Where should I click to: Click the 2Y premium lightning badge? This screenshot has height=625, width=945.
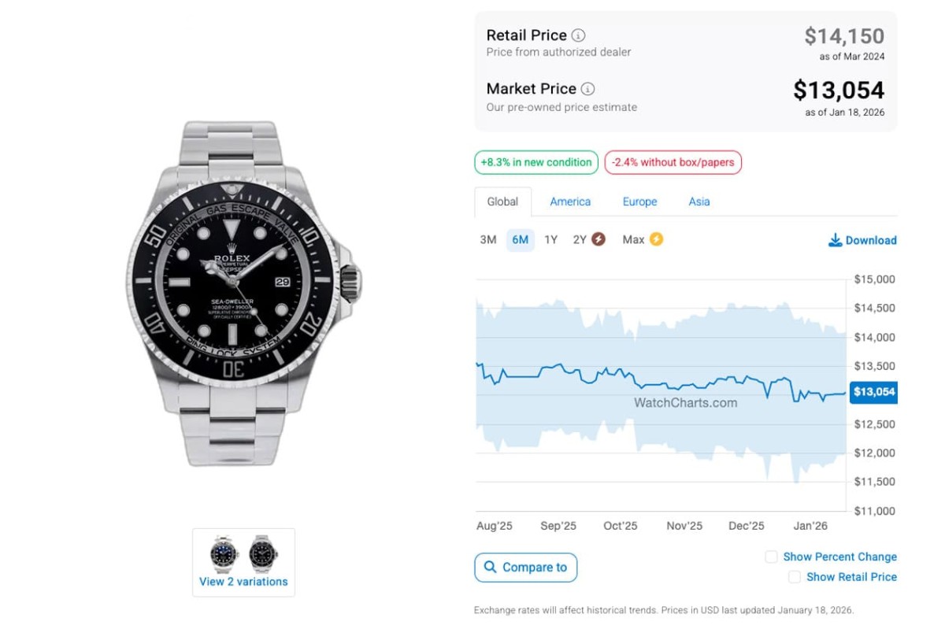pyautogui.click(x=598, y=239)
